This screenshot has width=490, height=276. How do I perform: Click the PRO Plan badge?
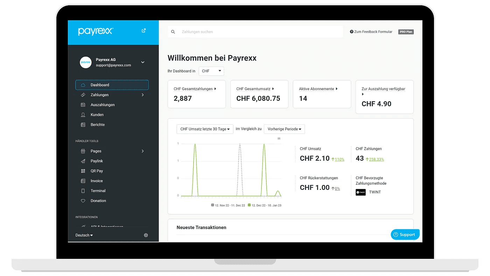click(406, 32)
